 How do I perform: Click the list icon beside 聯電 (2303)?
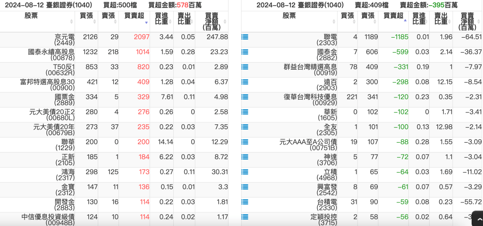click(245, 37)
